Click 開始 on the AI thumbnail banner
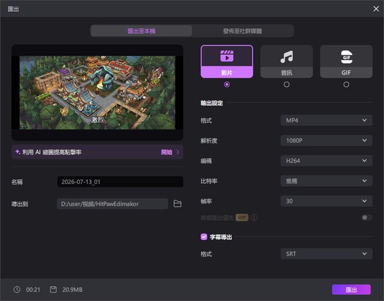Viewport: 384px width, 301px height. coord(166,152)
